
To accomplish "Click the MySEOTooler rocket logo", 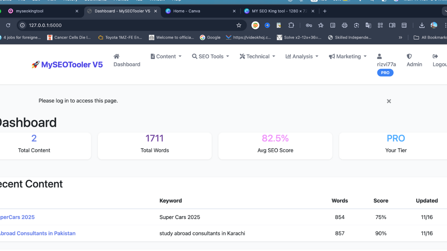I will (x=36, y=64).
